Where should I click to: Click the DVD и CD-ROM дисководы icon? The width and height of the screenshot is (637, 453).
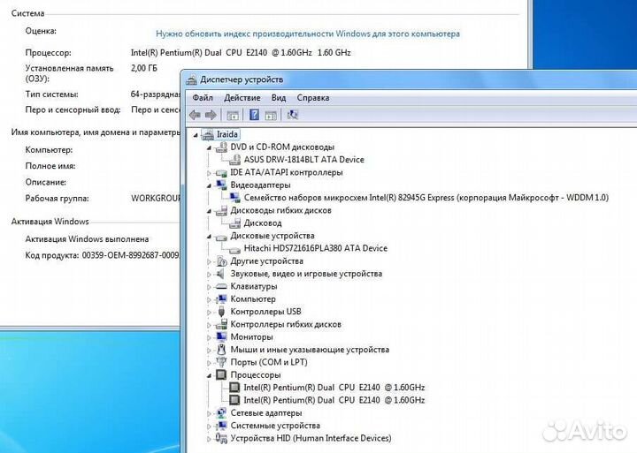click(x=221, y=147)
